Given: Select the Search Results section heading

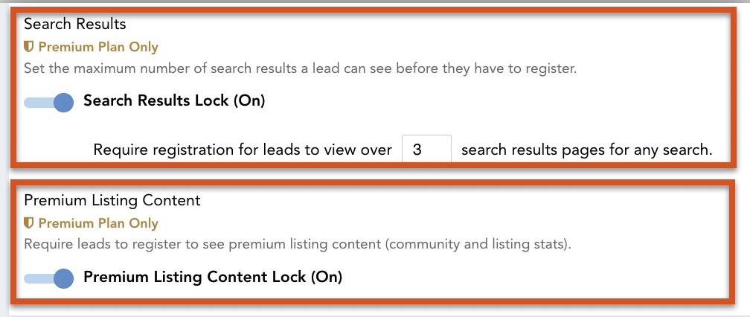Looking at the screenshot, I should [x=75, y=24].
